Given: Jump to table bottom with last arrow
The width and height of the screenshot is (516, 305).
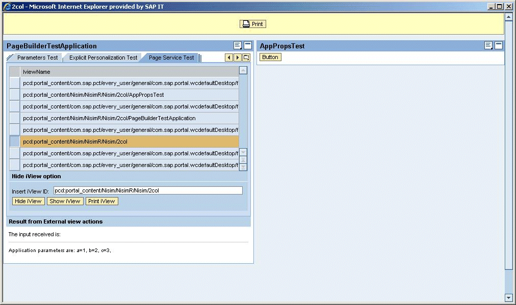Looking at the screenshot, I should click(x=243, y=167).
